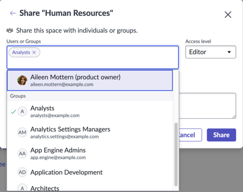The image size is (243, 192).
Task: Click the AM avatar icon
Action: pyautogui.click(x=22, y=133)
